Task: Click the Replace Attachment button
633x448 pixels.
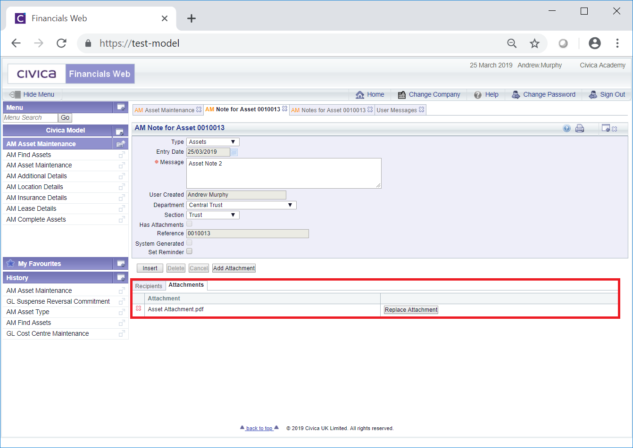Action: (411, 310)
